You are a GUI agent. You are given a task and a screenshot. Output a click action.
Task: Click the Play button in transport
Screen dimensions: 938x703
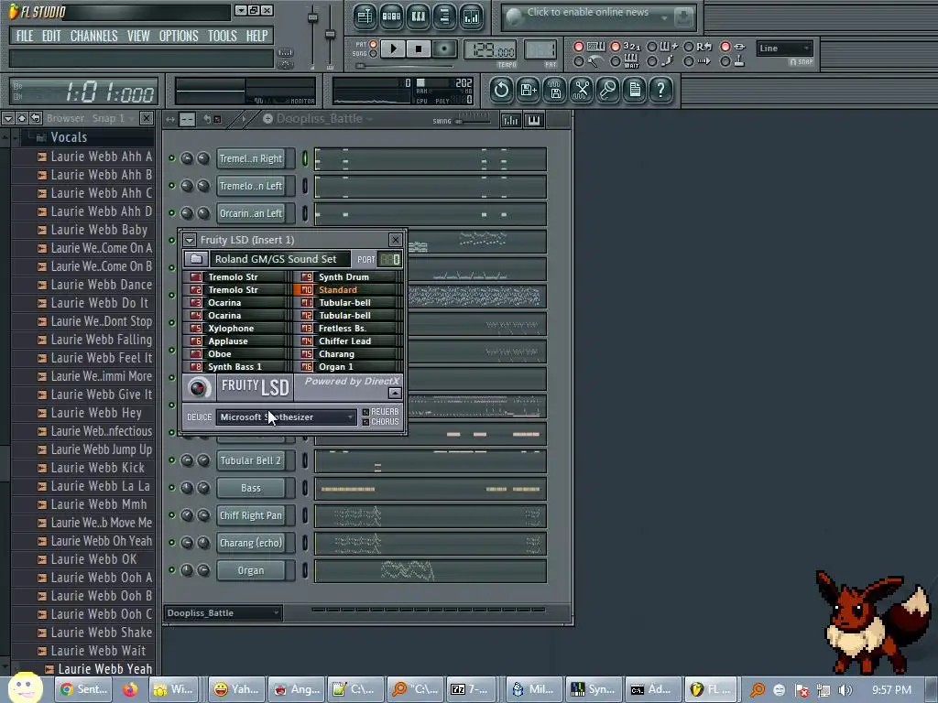[392, 49]
